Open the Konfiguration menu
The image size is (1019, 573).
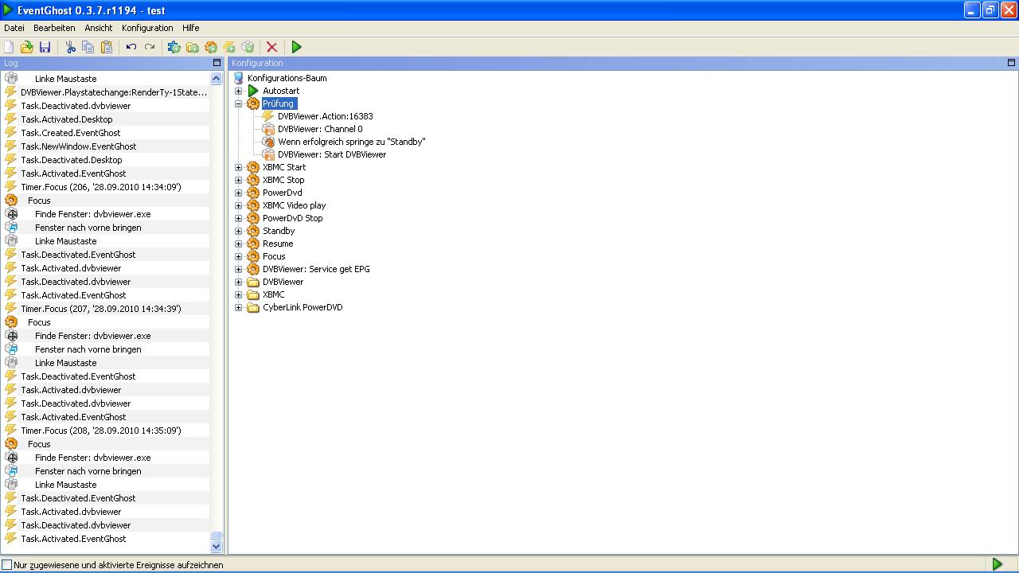click(147, 28)
